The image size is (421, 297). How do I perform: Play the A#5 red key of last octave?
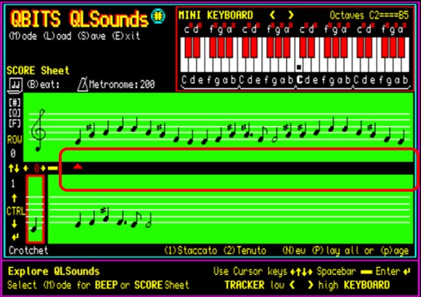[401, 47]
